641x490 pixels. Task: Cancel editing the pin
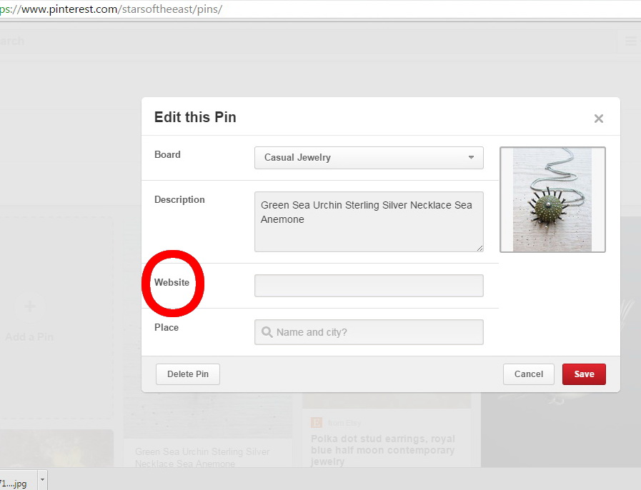(528, 374)
